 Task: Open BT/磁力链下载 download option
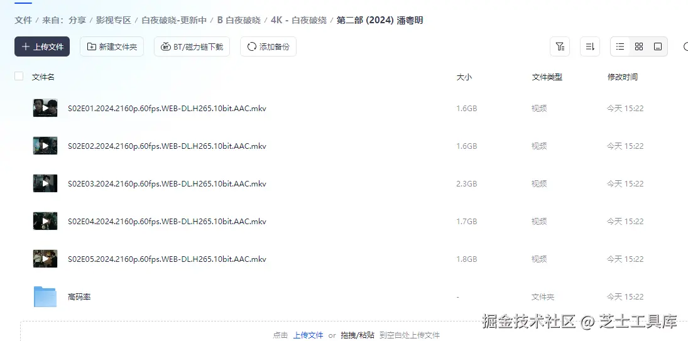pos(192,46)
